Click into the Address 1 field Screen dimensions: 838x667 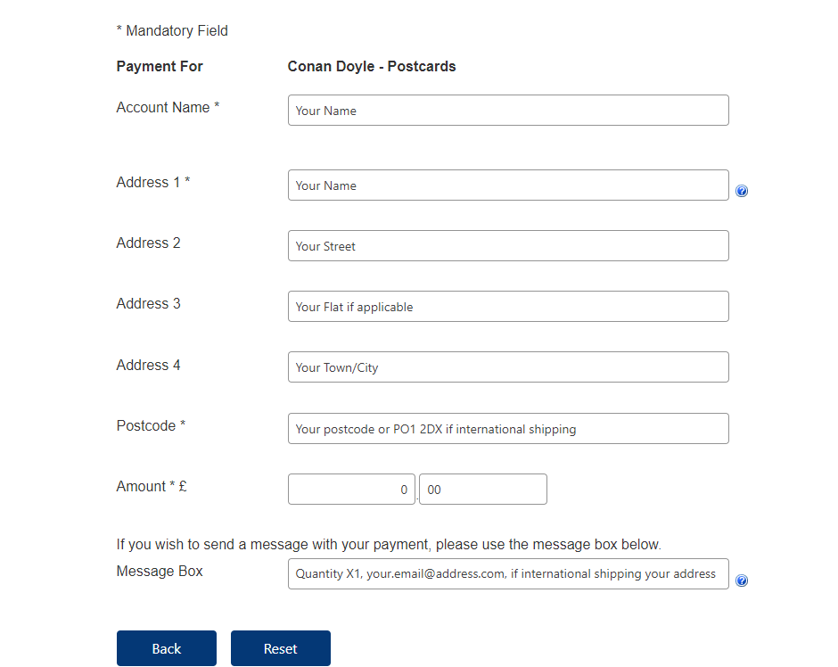click(508, 185)
